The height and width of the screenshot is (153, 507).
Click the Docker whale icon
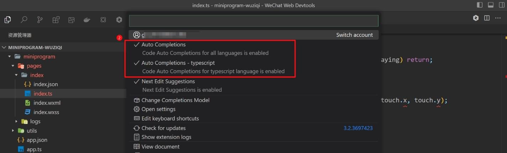(x=87, y=20)
